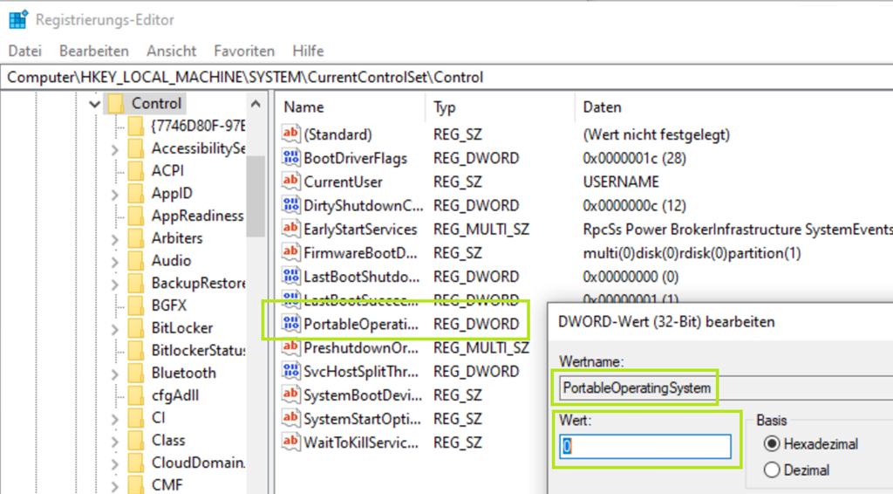Select the PortableOperatingSystem DWORD icon
This screenshot has height=494, width=893.
point(290,324)
